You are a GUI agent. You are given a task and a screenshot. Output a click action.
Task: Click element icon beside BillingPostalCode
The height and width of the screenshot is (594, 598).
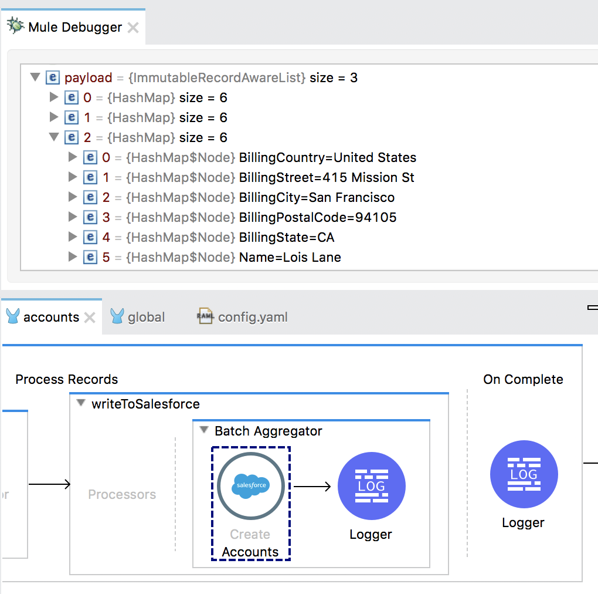tap(90, 217)
